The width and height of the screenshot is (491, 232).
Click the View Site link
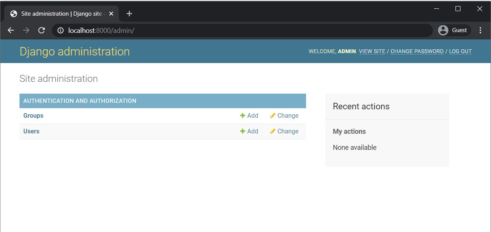tap(372, 52)
